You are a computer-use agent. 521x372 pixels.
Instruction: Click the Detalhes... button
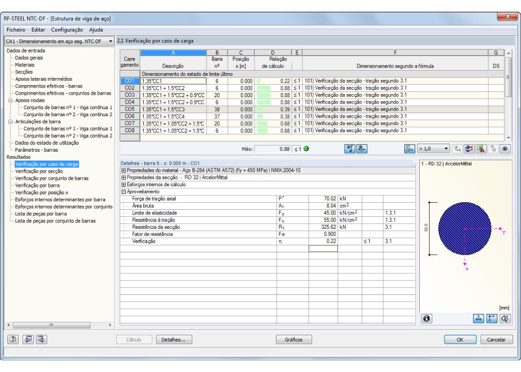coord(174,339)
